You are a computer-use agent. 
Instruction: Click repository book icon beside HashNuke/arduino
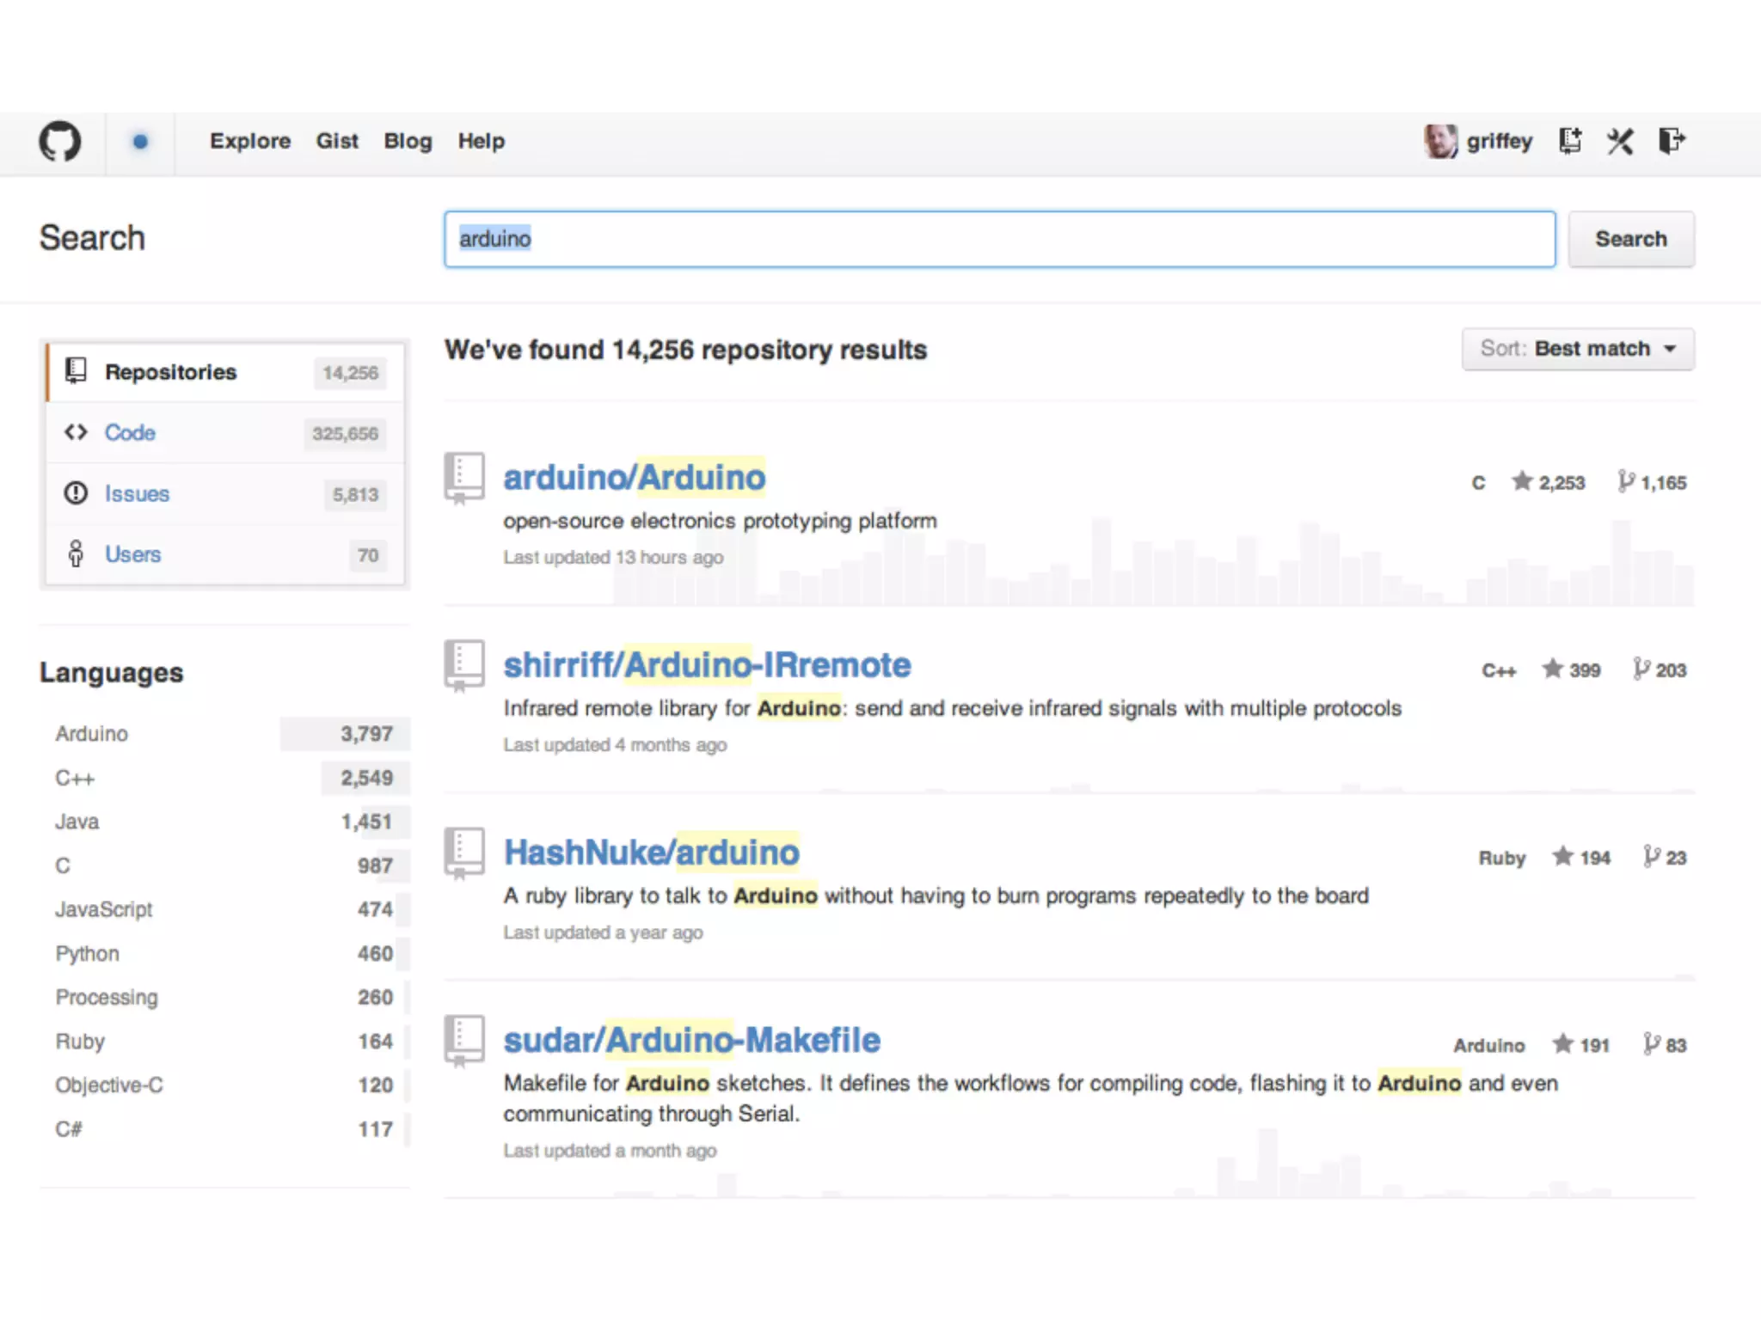click(x=464, y=853)
